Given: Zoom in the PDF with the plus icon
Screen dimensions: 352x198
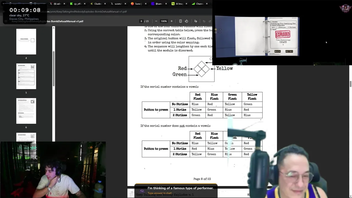Looking at the screenshot, I should [171, 21].
